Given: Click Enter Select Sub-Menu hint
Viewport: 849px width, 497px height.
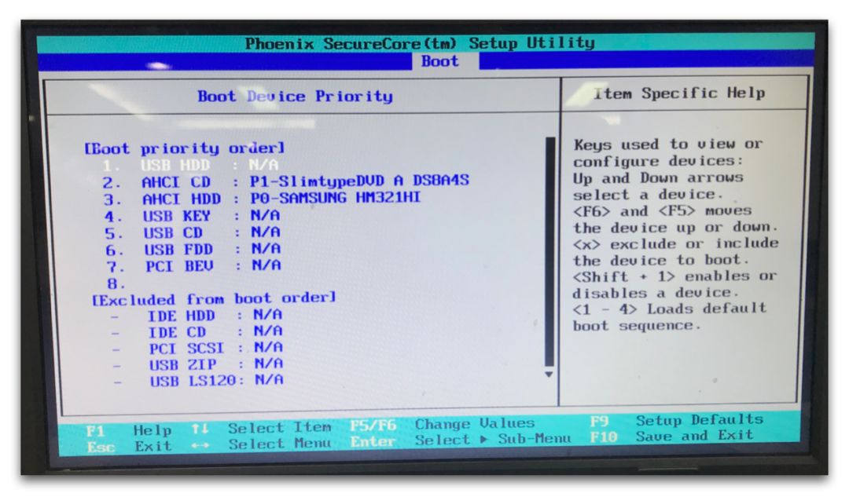Looking at the screenshot, I should pyautogui.click(x=460, y=440).
